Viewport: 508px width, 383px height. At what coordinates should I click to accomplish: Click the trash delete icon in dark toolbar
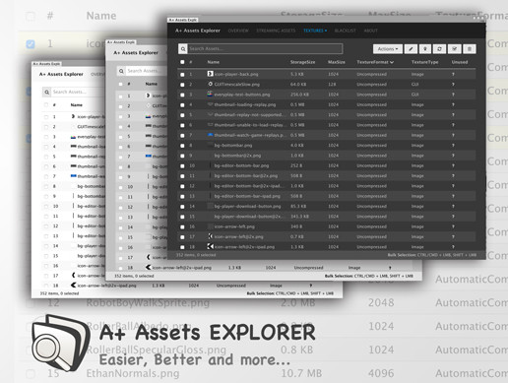coord(470,49)
